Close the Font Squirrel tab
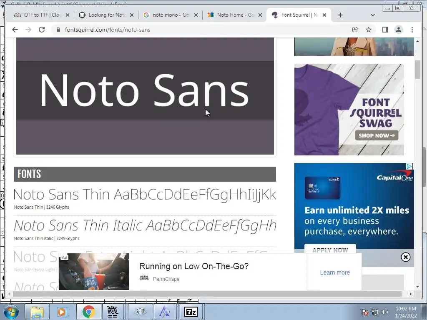Screen dimensions: 427x320 pyautogui.click(x=324, y=15)
